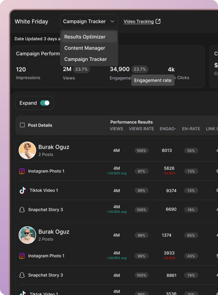
Task: Click the 99% views rate badge
Action: [141, 191]
